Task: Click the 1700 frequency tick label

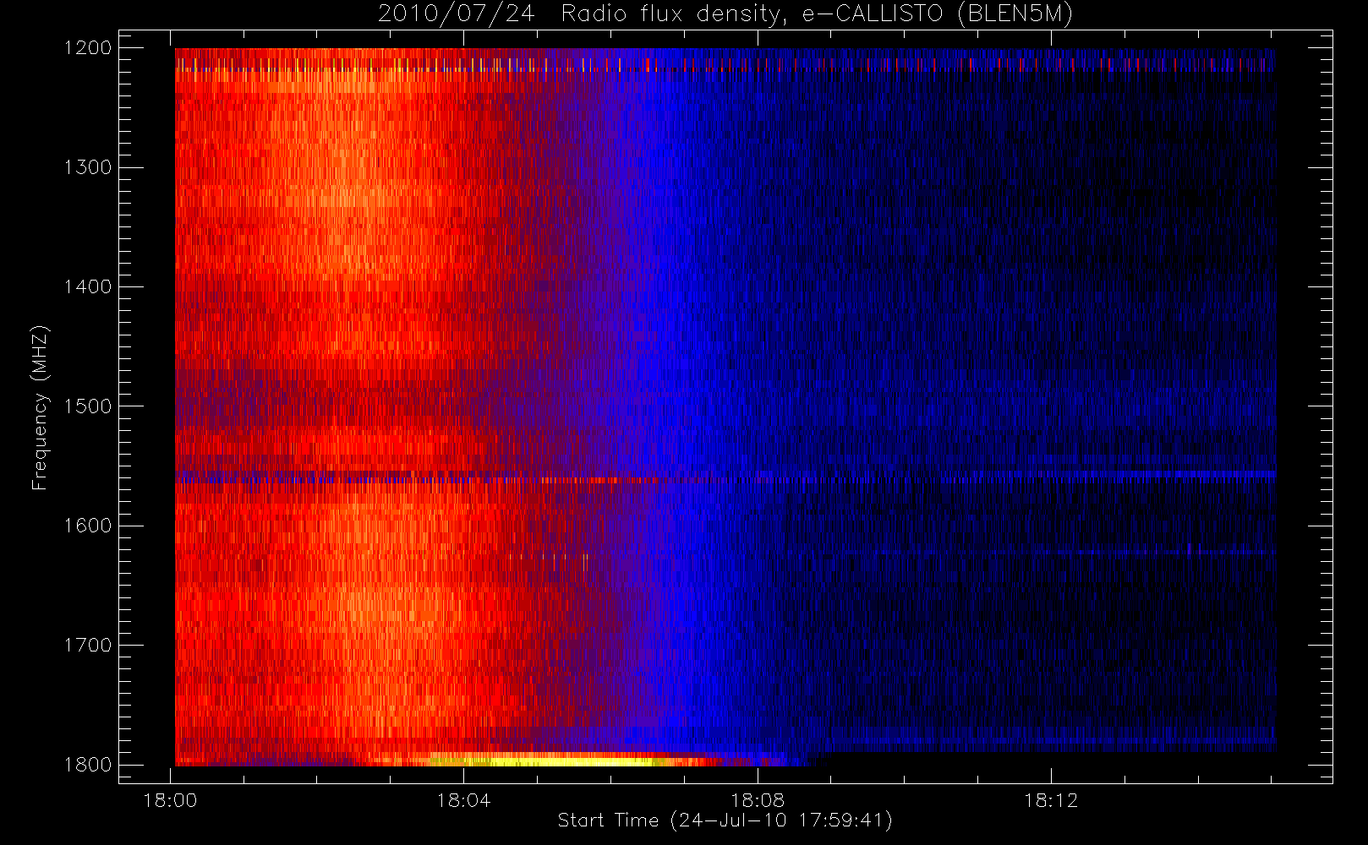Action: [x=88, y=646]
